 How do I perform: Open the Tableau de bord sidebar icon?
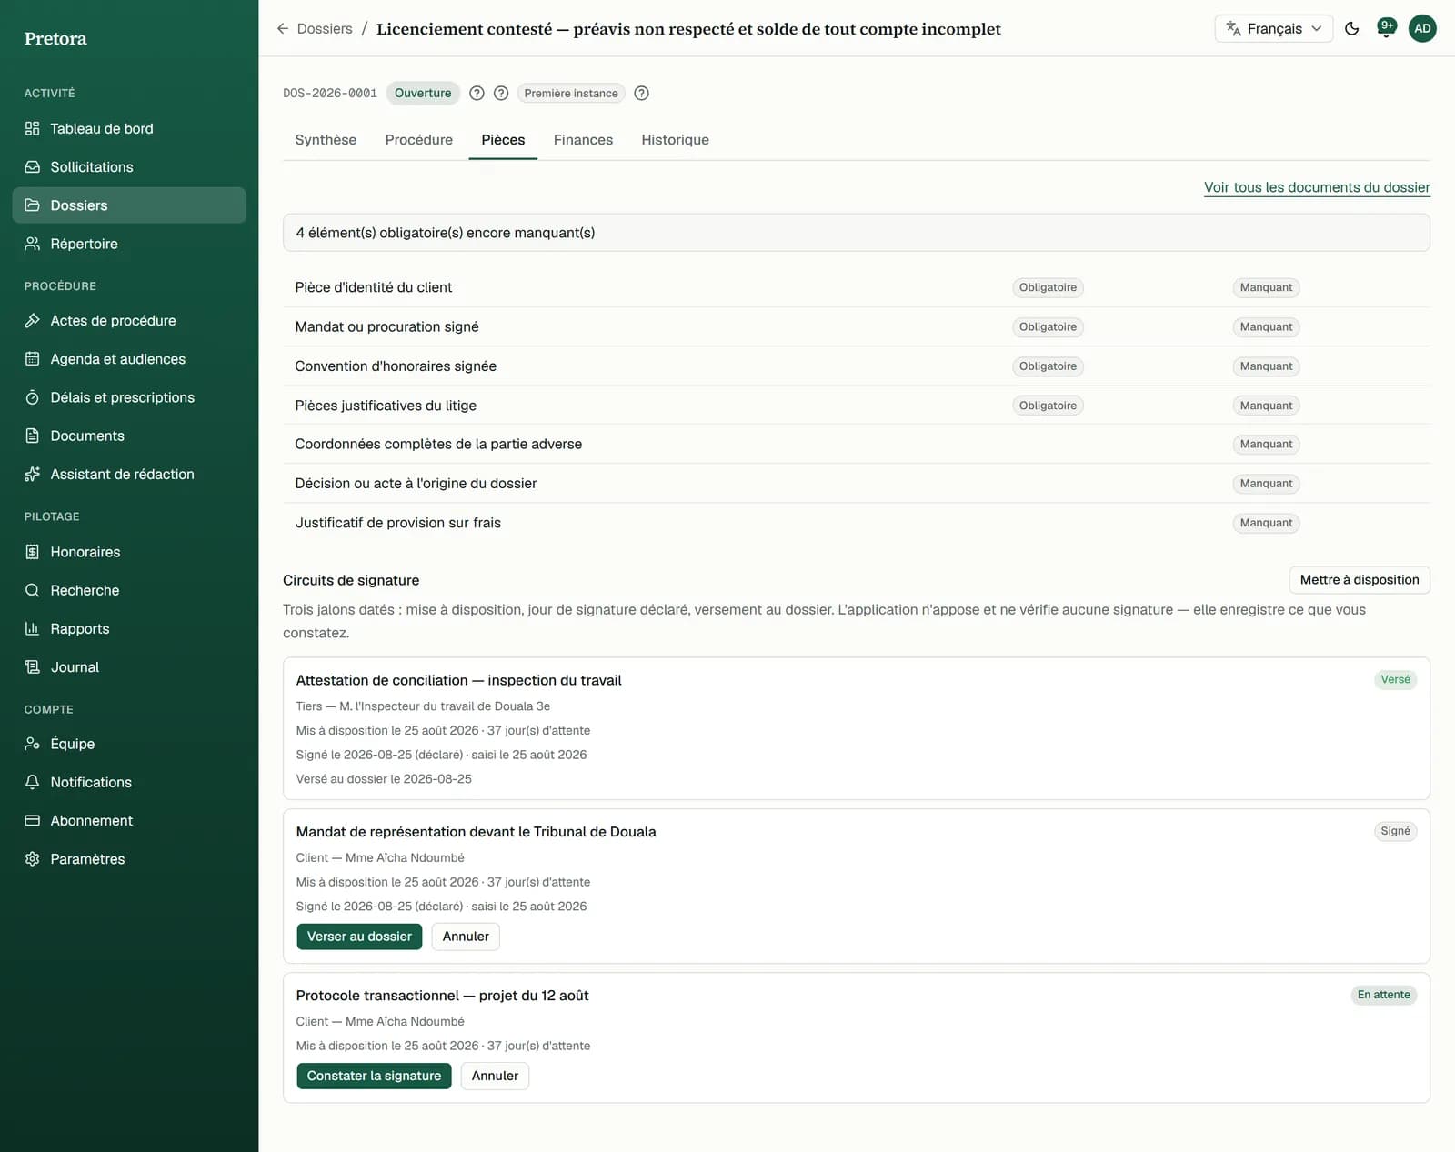coord(32,128)
